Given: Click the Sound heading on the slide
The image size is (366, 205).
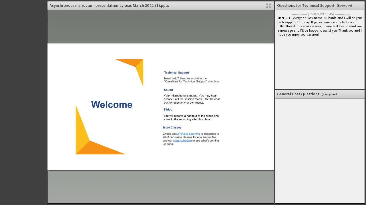Looking at the screenshot, I should click(x=168, y=90).
